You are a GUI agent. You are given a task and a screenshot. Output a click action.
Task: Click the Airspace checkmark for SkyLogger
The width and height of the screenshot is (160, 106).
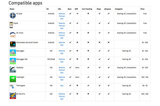[108, 51]
